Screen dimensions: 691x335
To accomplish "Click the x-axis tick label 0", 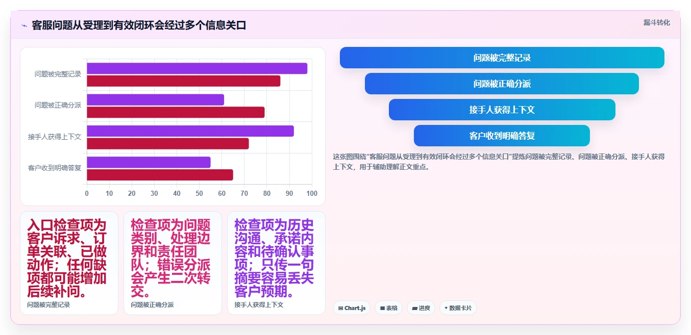I will coord(87,194).
